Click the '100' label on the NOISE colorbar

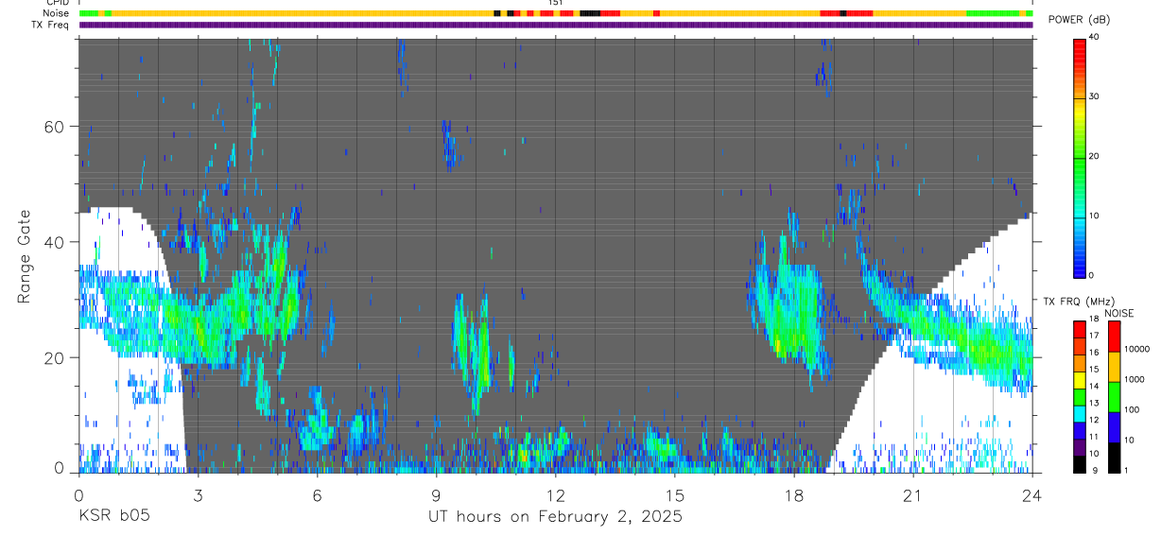(1134, 410)
